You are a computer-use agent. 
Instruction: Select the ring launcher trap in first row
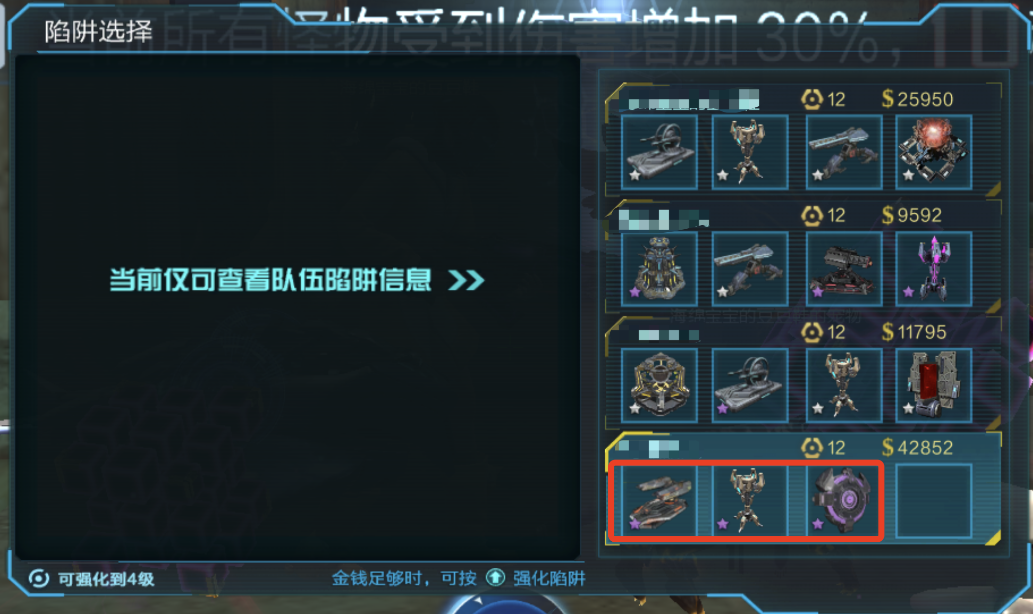pyautogui.click(x=659, y=152)
